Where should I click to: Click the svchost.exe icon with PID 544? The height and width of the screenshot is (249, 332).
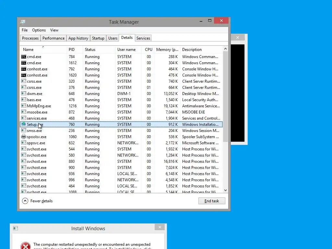tap(23, 149)
